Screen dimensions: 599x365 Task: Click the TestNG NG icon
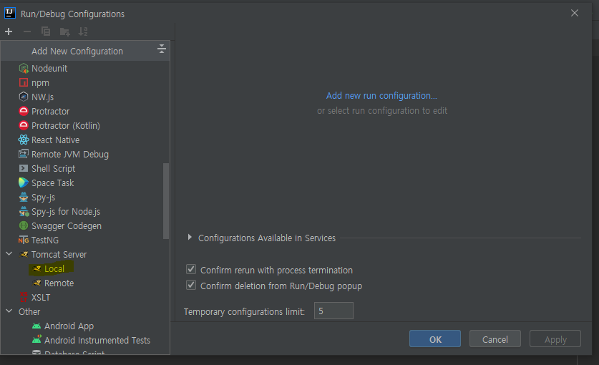tap(24, 240)
